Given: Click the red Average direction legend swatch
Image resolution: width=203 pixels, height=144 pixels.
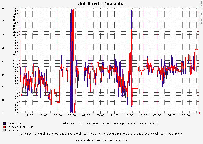Looking at the screenshot, I should (x=4, y=127).
